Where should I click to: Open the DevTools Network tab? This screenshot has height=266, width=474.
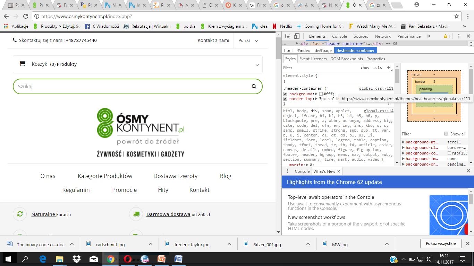tap(383, 36)
